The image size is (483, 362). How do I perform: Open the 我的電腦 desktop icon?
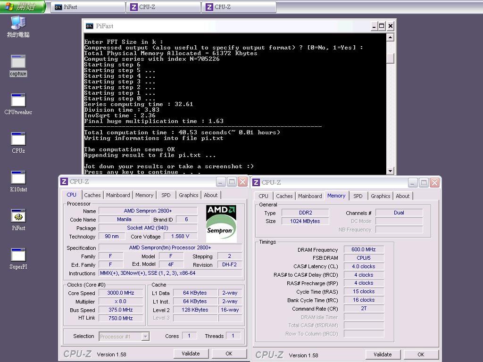pyautogui.click(x=18, y=27)
